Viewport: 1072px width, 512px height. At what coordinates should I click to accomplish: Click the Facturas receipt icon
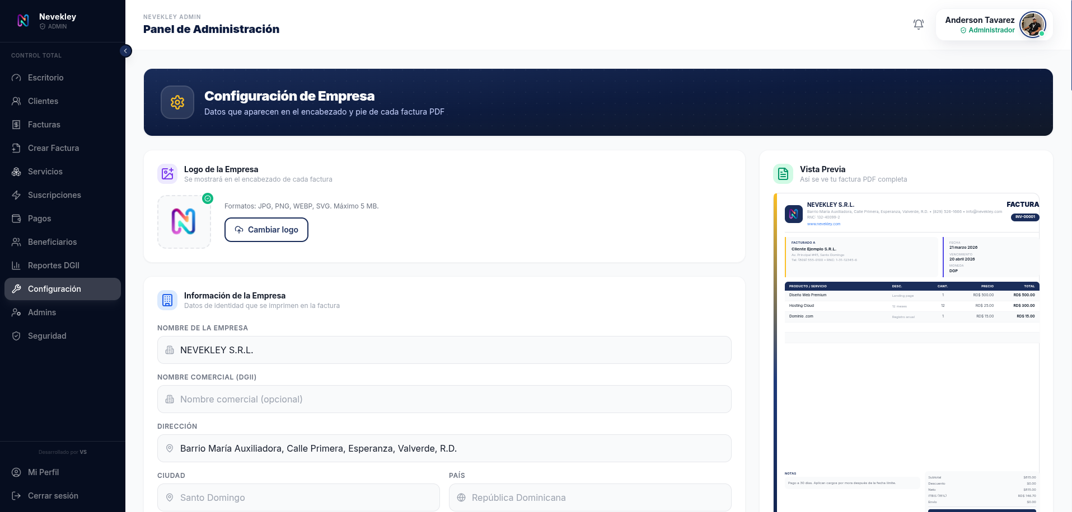tap(16, 125)
